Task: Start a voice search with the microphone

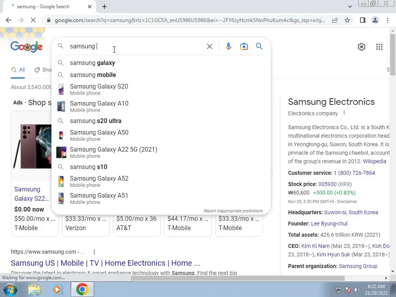Action: pyautogui.click(x=228, y=46)
